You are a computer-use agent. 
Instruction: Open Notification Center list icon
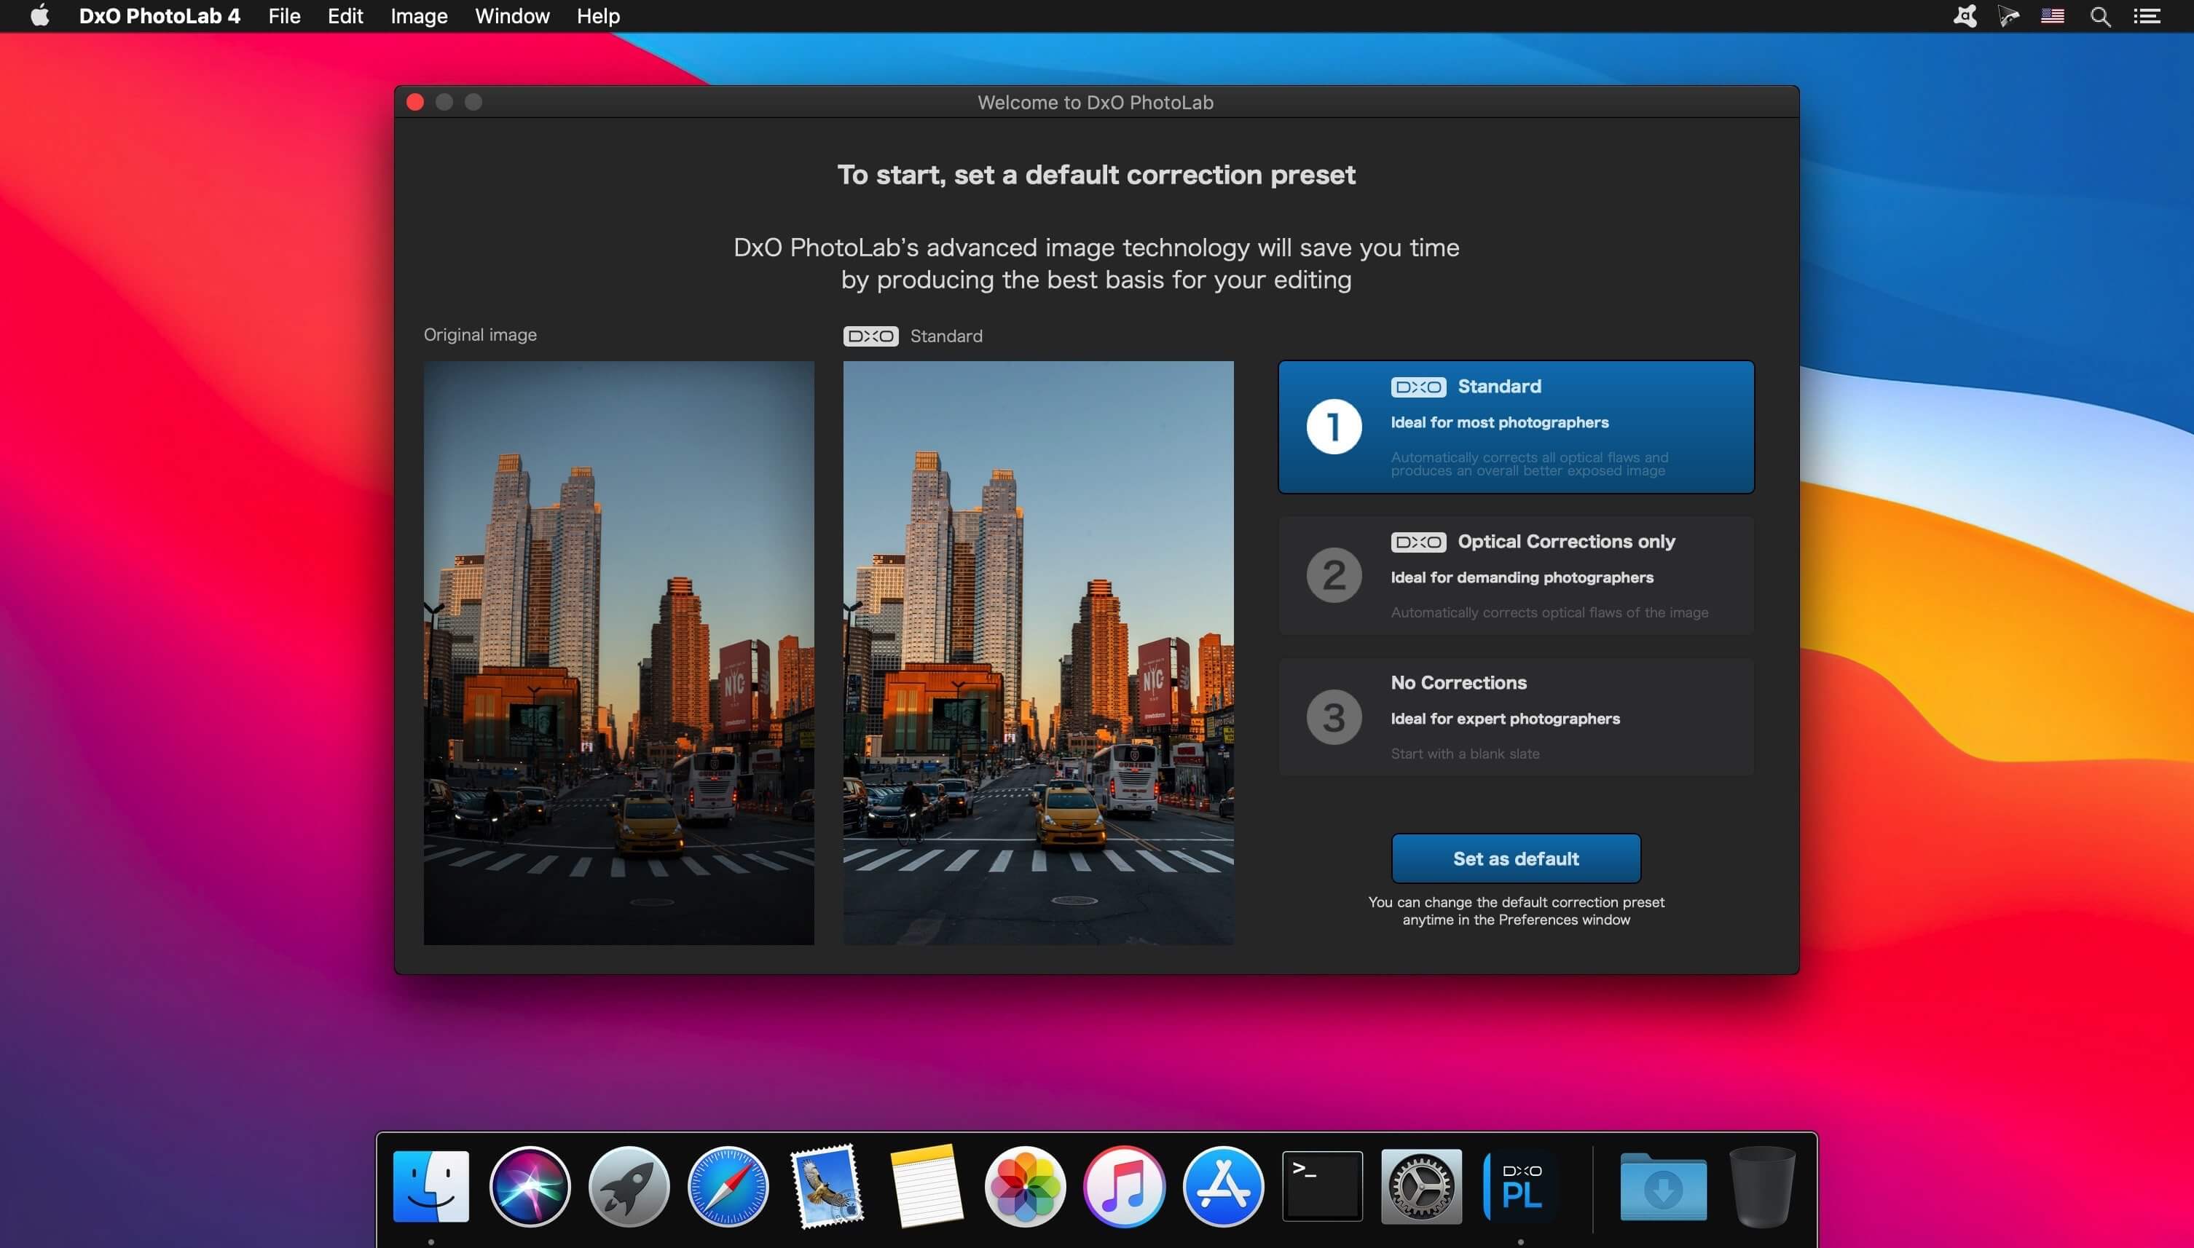click(2147, 16)
